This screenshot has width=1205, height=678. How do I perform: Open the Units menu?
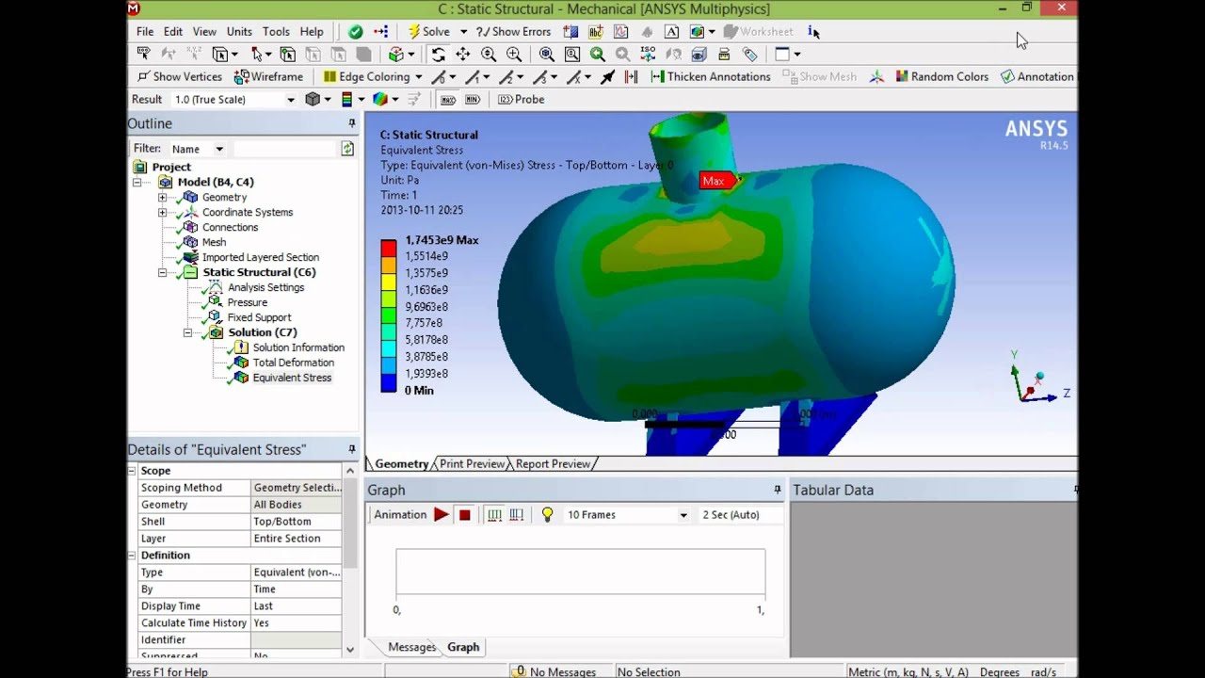coord(239,31)
